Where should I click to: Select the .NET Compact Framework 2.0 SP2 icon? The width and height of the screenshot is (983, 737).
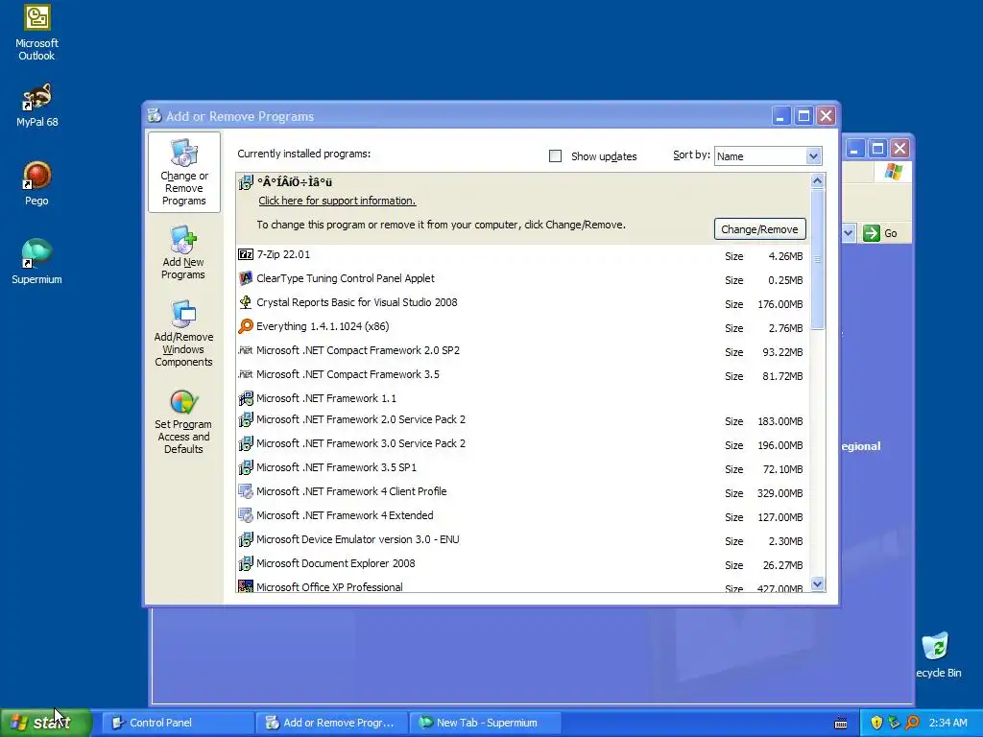pyautogui.click(x=246, y=350)
